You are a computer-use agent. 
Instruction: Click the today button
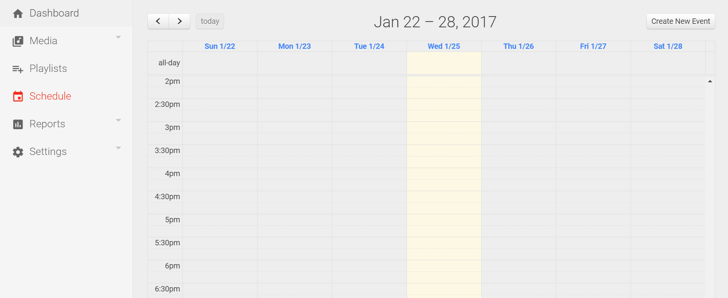click(210, 21)
